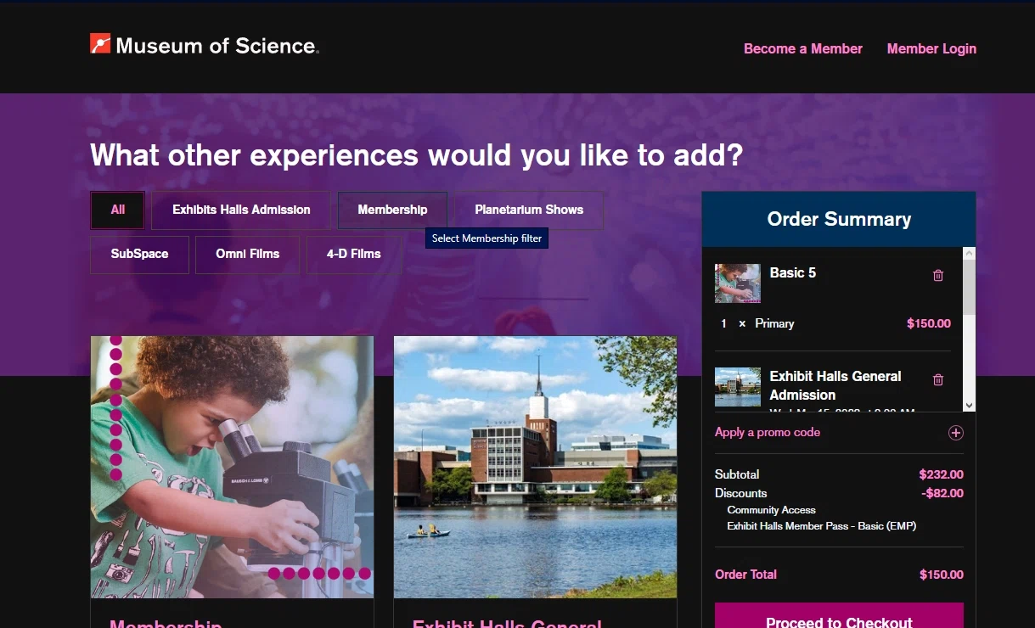Click the Primary $150.00 price
1035x628 pixels.
929,323
